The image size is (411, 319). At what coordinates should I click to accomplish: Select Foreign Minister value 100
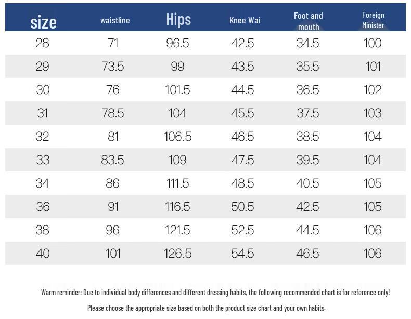tap(373, 43)
